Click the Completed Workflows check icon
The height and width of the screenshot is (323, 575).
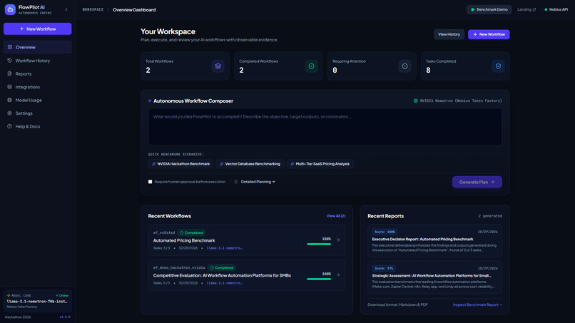tap(311, 66)
